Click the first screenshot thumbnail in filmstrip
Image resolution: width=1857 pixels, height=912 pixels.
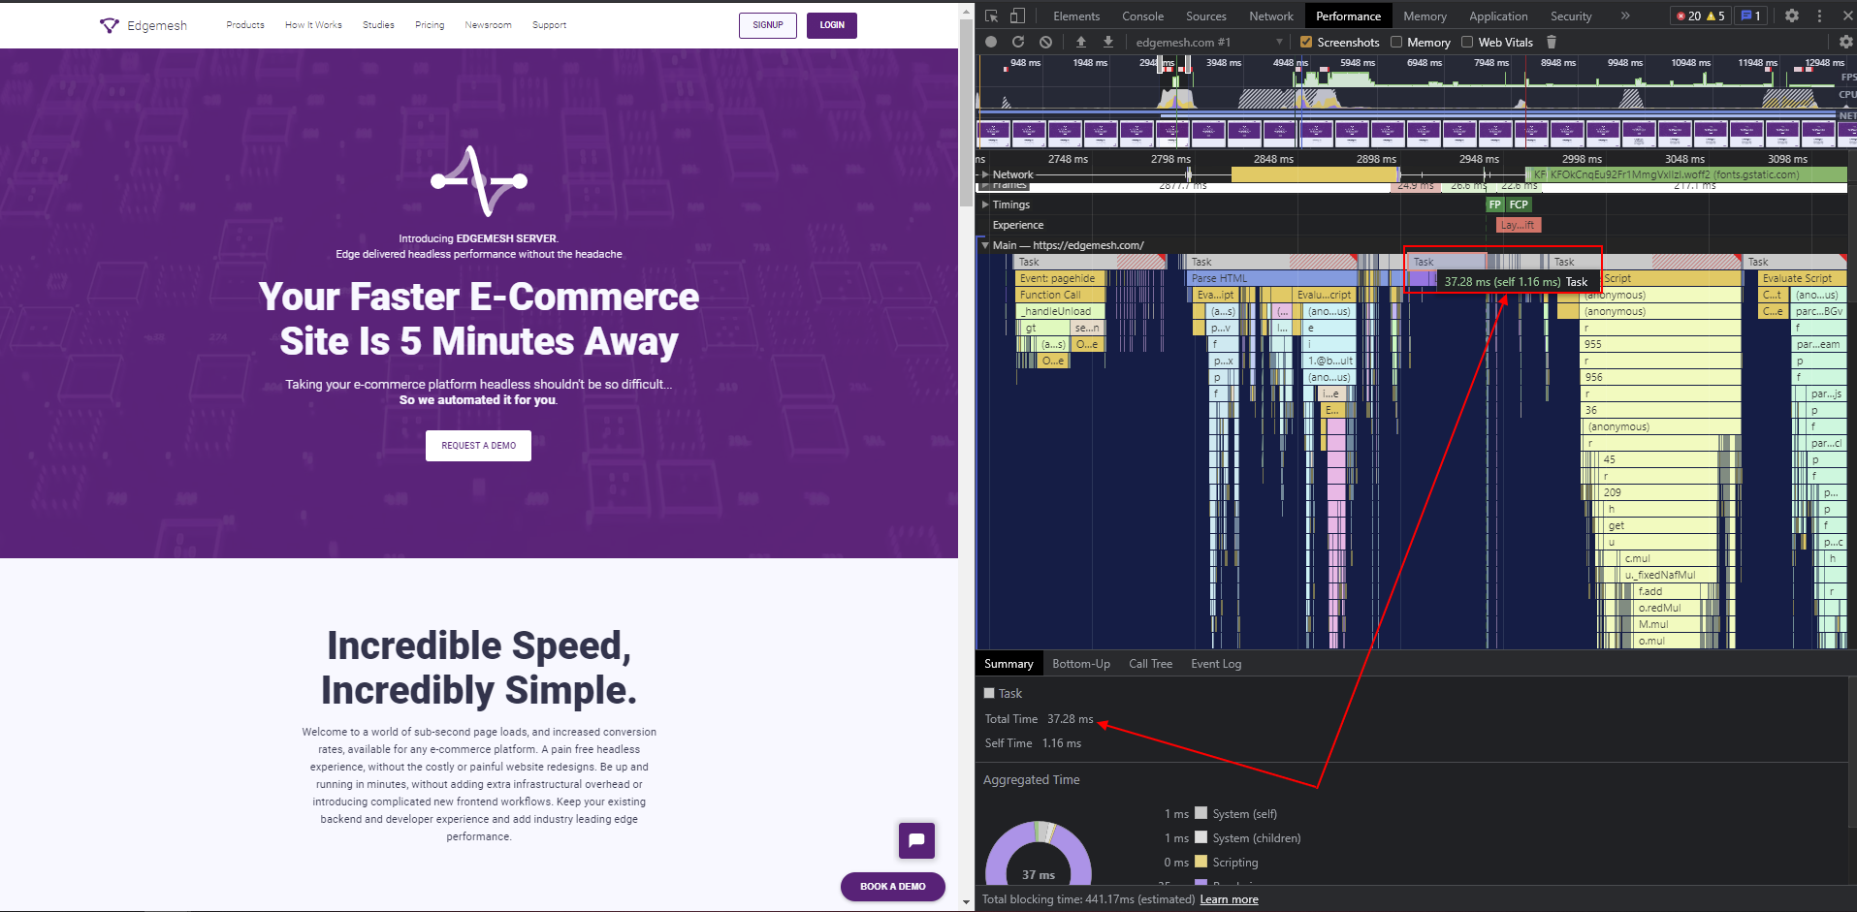click(993, 133)
